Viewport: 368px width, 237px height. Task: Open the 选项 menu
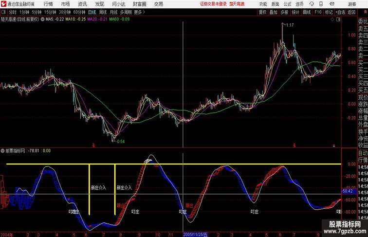click(x=299, y=4)
